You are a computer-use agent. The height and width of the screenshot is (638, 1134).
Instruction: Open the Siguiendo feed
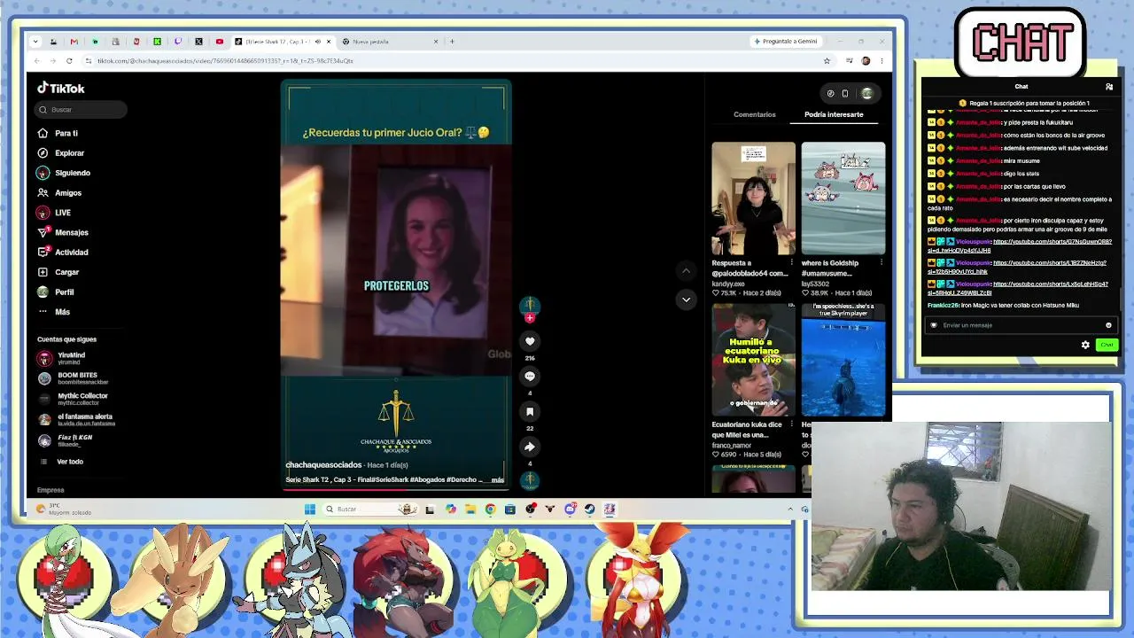[64, 173]
